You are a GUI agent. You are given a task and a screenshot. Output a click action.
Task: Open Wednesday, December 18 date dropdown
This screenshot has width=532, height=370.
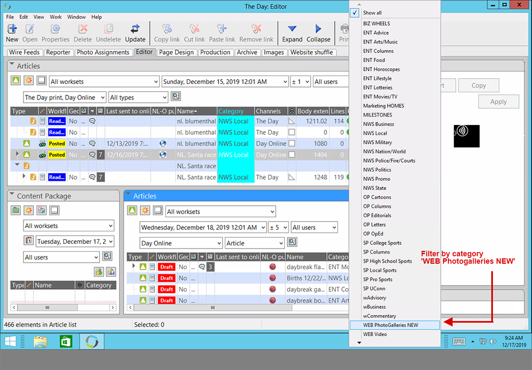click(203, 227)
